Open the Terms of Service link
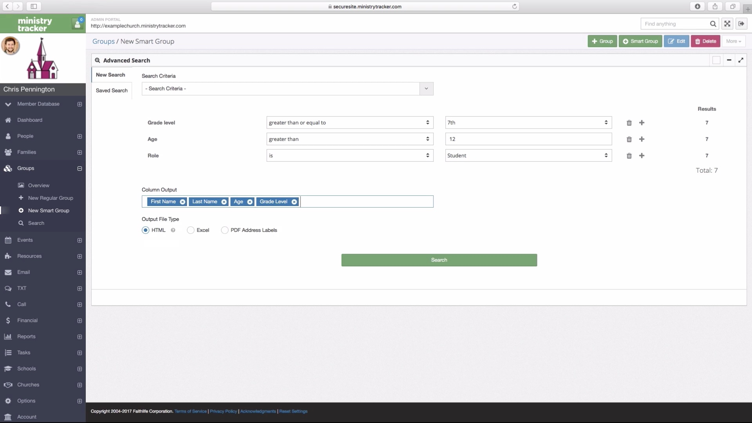 pos(191,411)
